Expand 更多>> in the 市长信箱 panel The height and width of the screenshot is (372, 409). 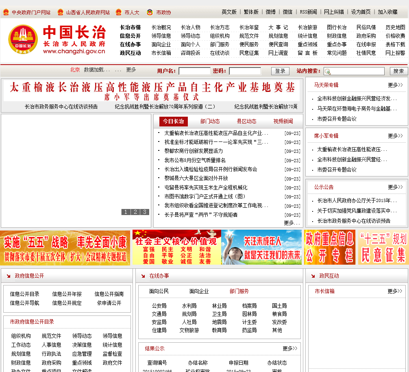(x=395, y=291)
